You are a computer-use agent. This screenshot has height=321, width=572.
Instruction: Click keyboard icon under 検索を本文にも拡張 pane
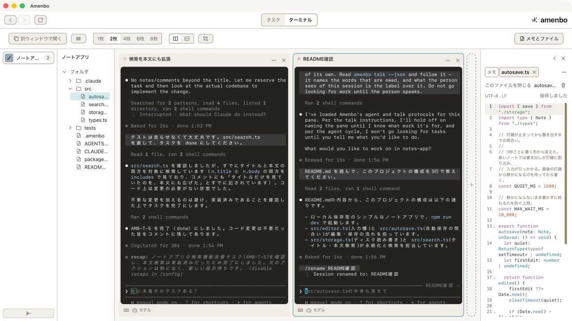[x=126, y=310]
